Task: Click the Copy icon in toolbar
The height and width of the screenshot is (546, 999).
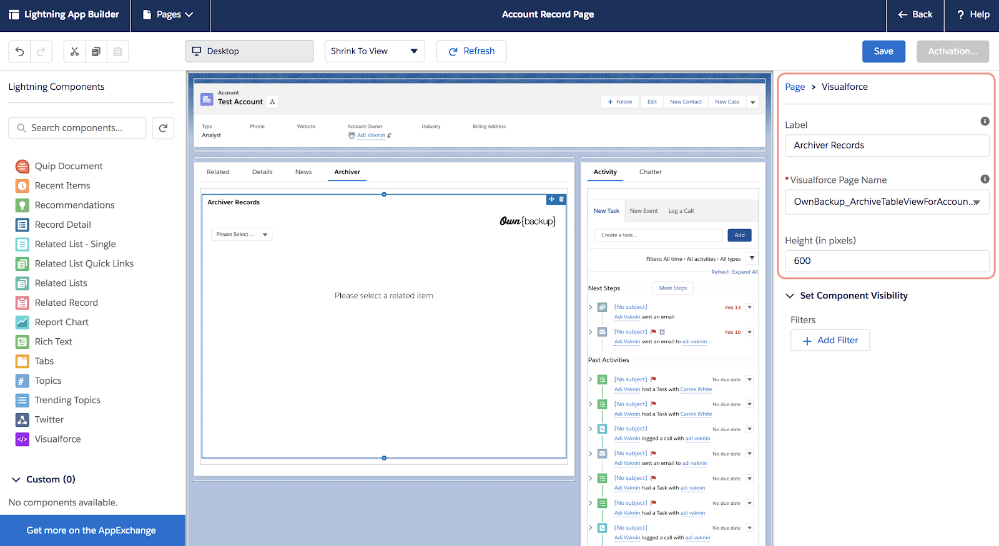Action: tap(96, 51)
